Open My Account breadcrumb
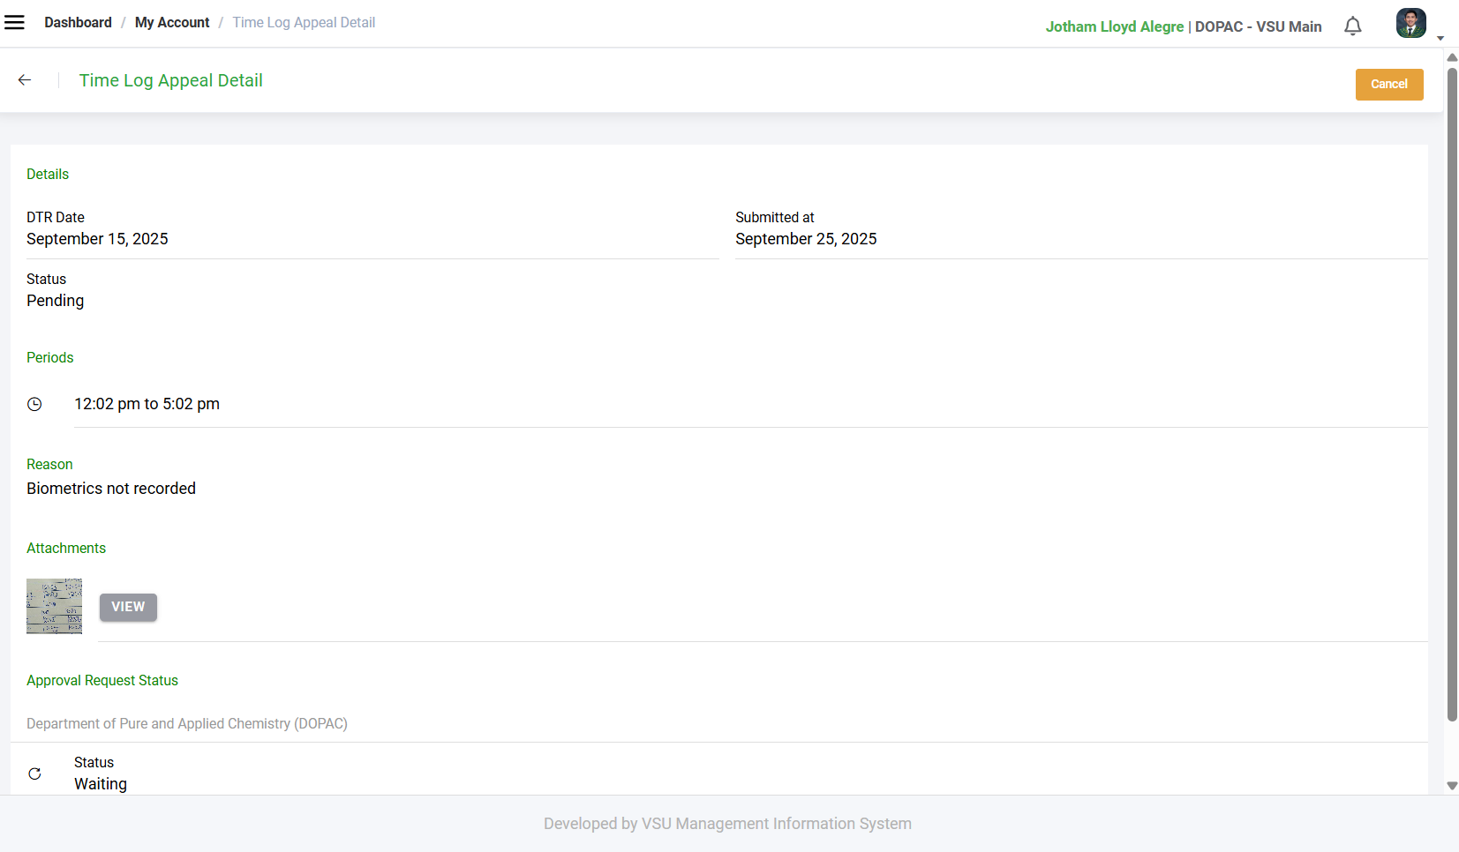 (172, 23)
